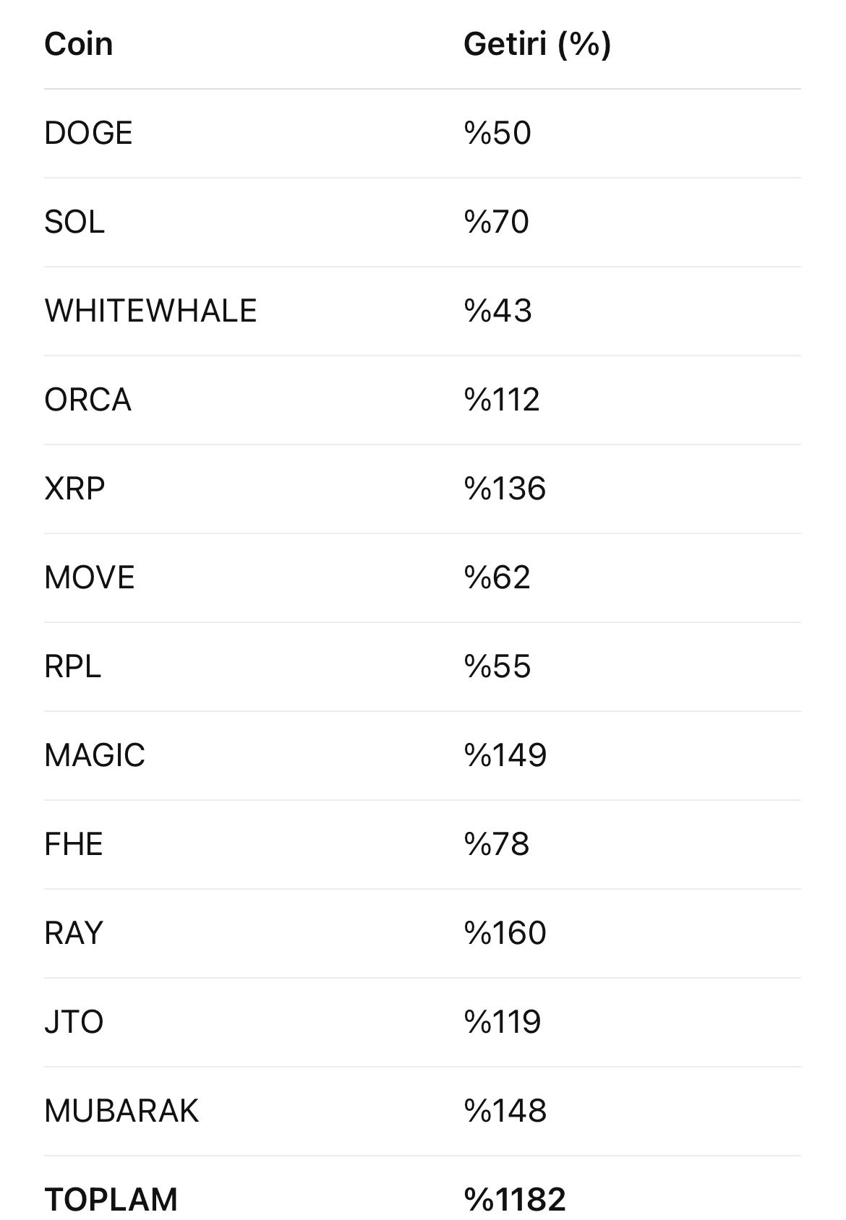
Task: Click the SOL row label
Action: 74,222
